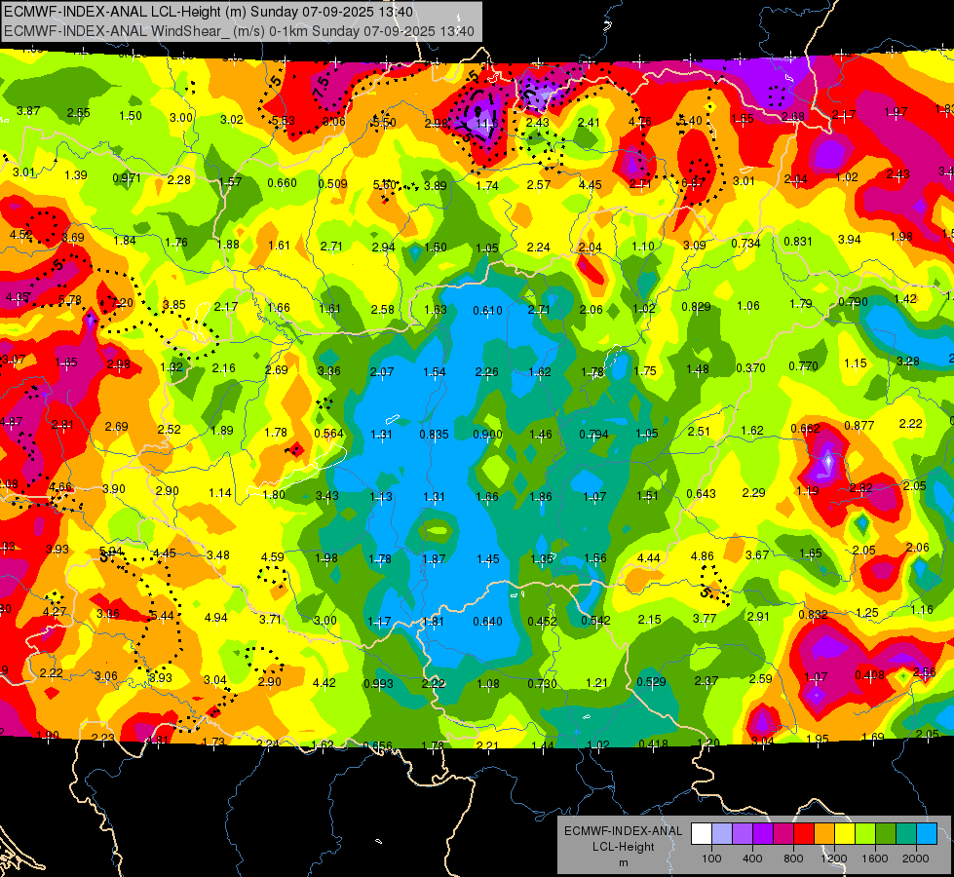The height and width of the screenshot is (877, 954).
Task: Click the wind shear value "0.408"
Action: click(870, 675)
